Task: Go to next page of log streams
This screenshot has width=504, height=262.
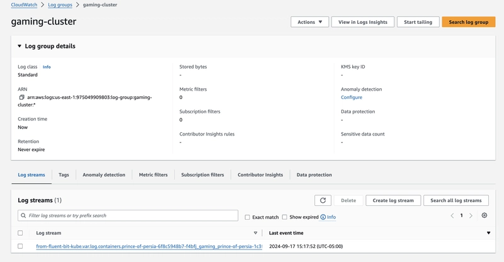Action: click(x=471, y=215)
